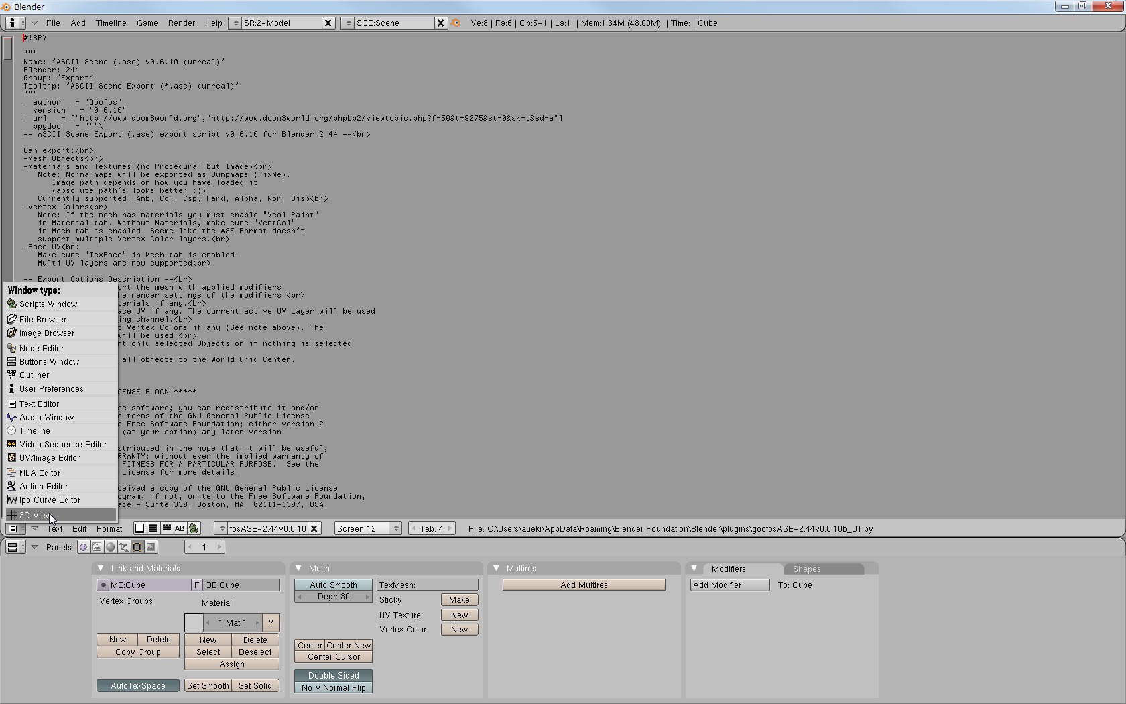Choose UV/Image Editor from window type list
Screen dimensions: 1126x704
(x=50, y=458)
